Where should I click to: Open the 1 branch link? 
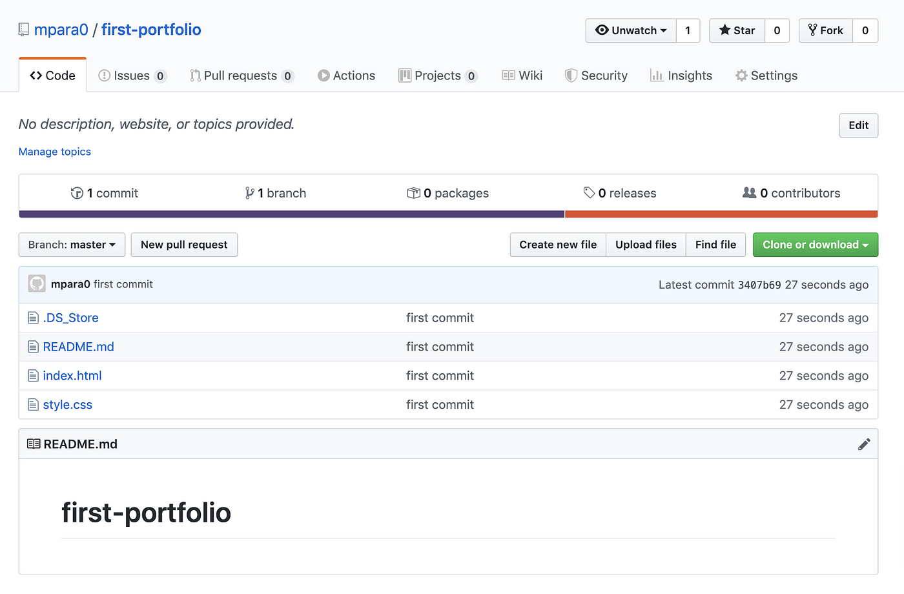tap(276, 192)
